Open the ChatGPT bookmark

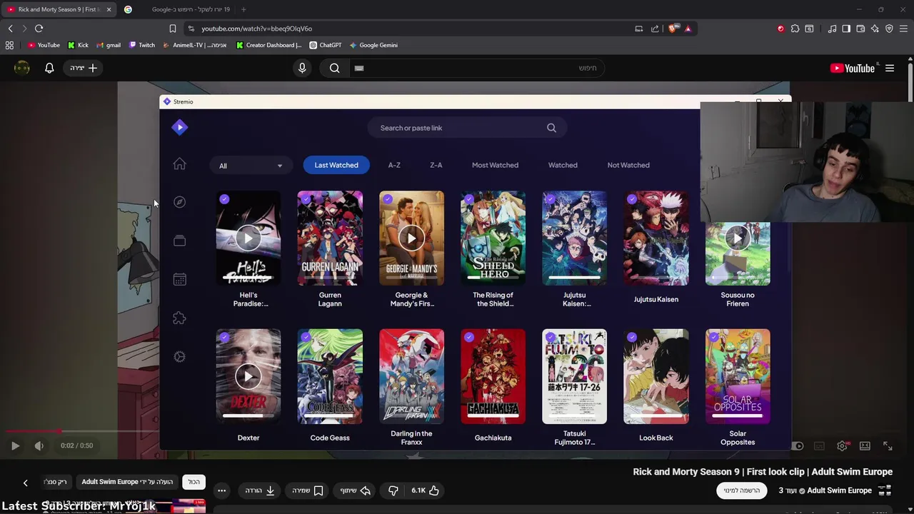coord(326,45)
